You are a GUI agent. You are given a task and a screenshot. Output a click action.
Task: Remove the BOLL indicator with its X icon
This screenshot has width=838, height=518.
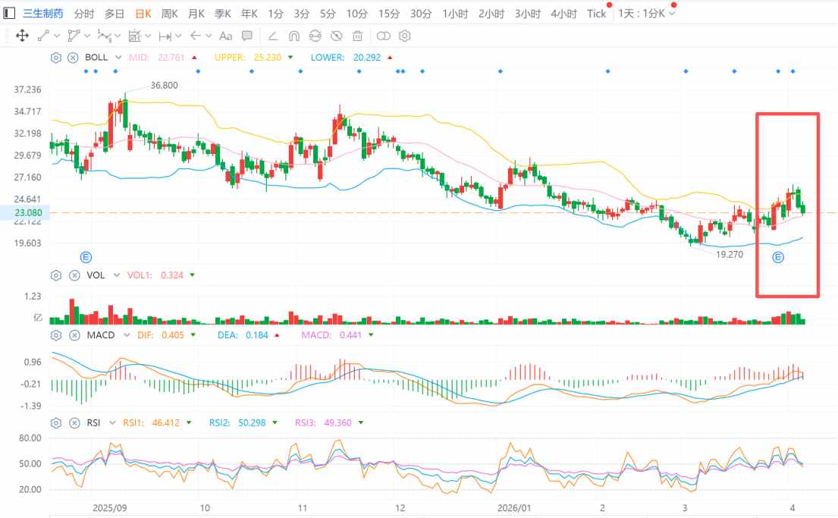tap(74, 57)
